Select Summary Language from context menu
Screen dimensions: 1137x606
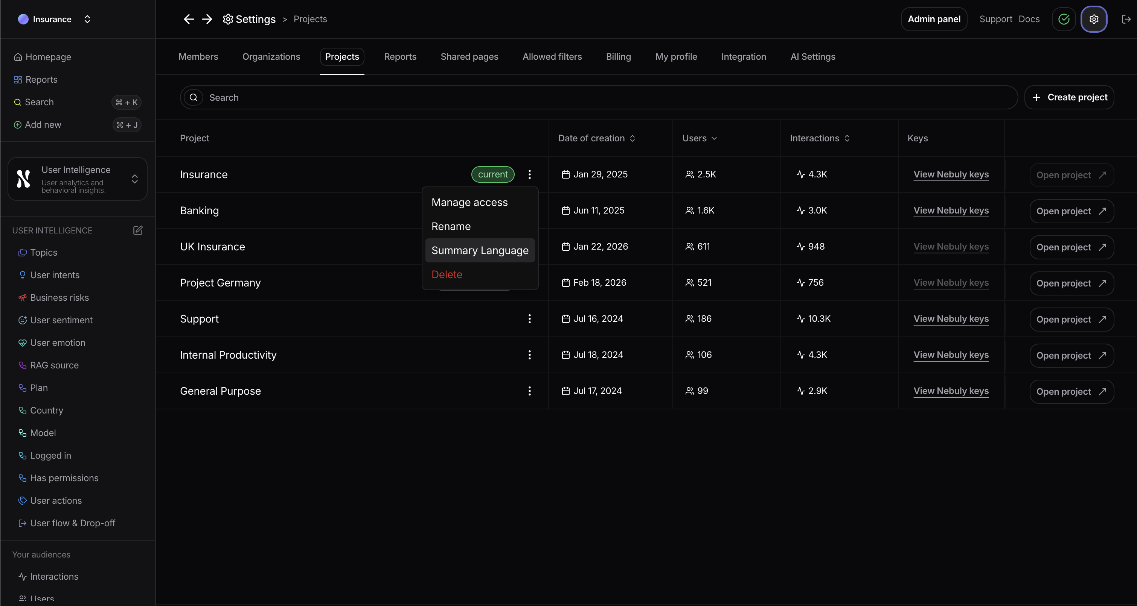pos(480,250)
